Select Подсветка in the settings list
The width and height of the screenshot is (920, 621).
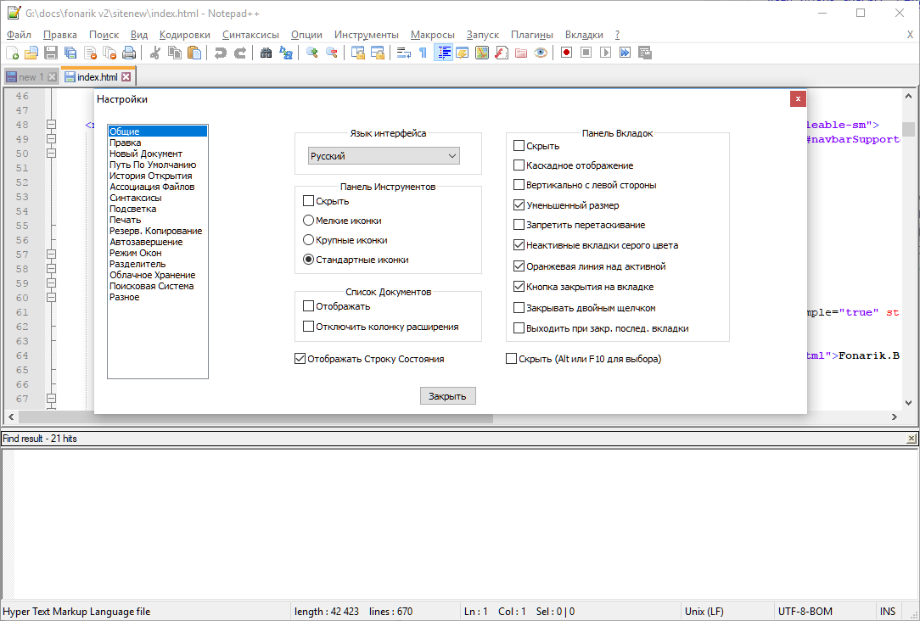pos(132,209)
